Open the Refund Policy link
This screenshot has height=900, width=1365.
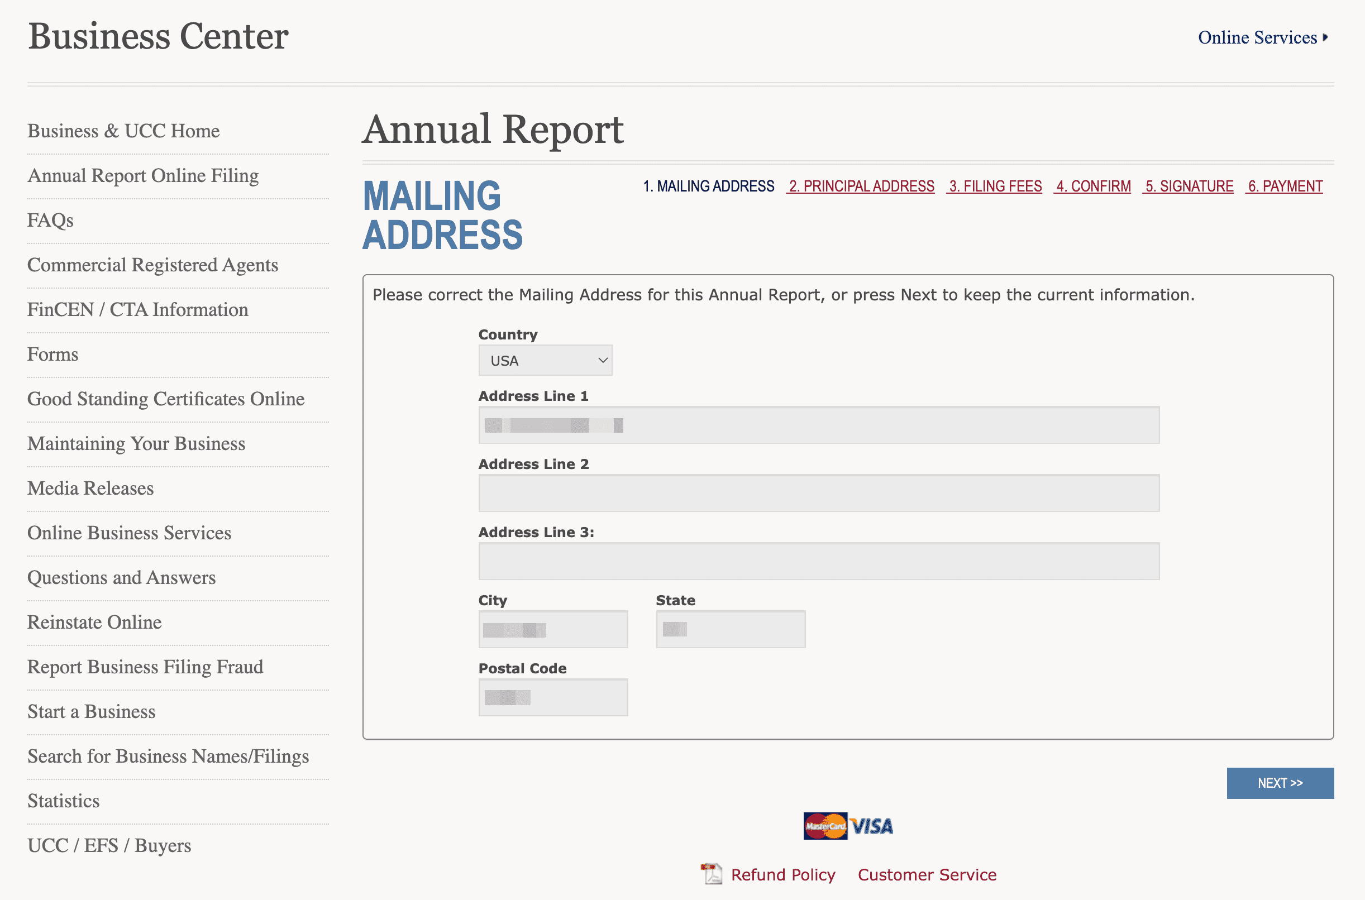pos(783,875)
